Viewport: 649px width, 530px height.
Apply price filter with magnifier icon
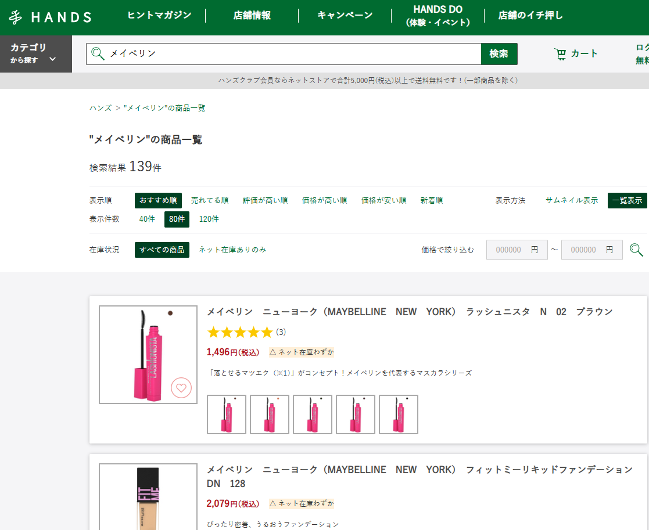point(636,250)
